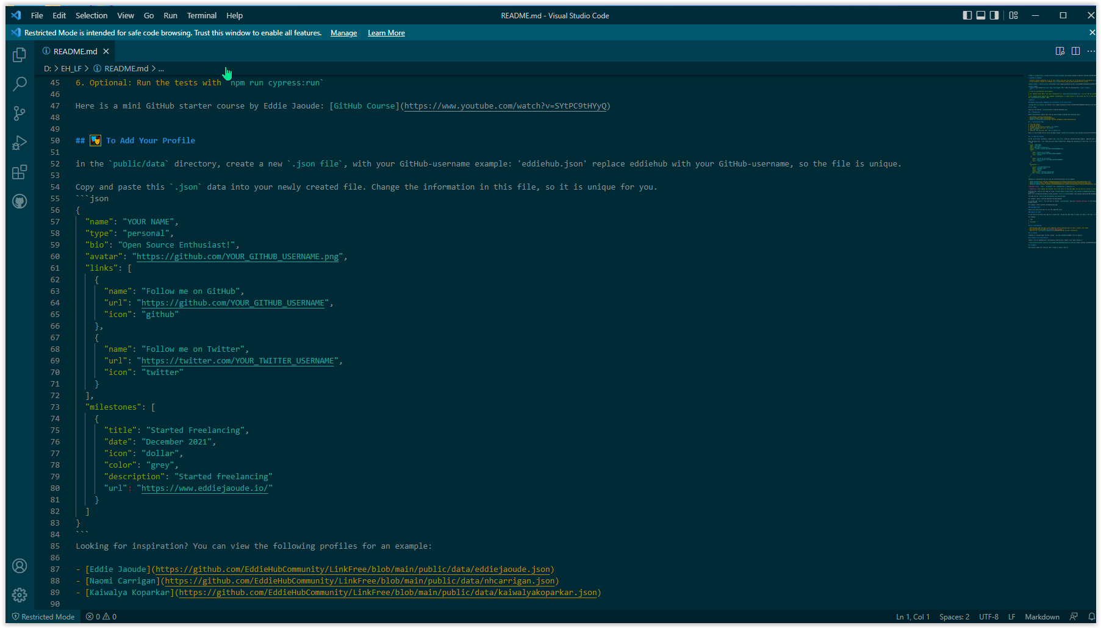Viewport: 1101px width, 628px height.
Task: Toggle the primary sidebar visibility
Action: point(967,15)
